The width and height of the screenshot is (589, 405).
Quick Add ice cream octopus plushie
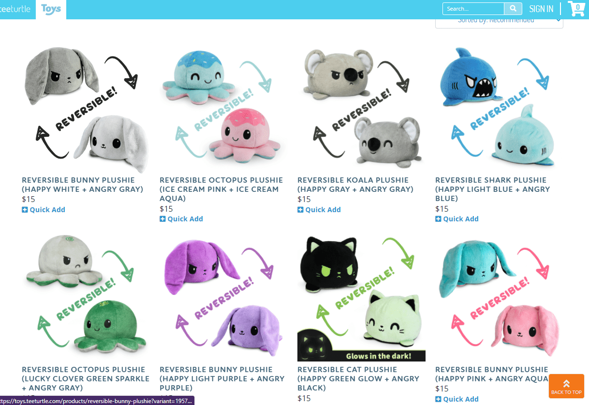(181, 219)
